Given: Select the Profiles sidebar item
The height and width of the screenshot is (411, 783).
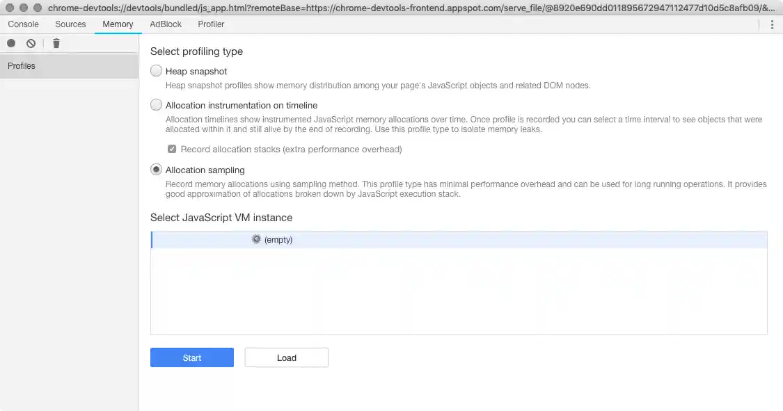Looking at the screenshot, I should pyautogui.click(x=69, y=66).
